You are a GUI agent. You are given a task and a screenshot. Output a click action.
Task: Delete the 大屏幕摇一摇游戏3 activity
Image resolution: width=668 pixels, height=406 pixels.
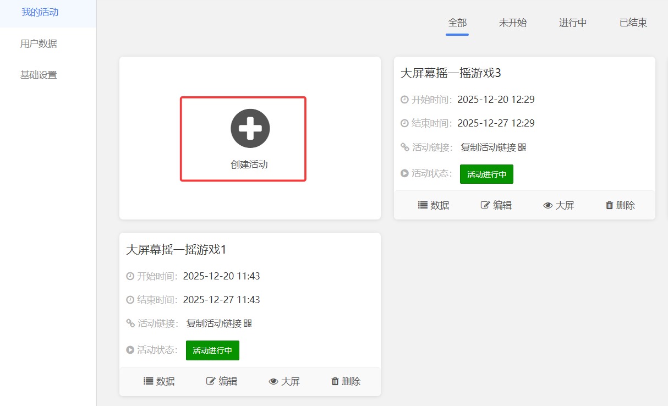(620, 205)
